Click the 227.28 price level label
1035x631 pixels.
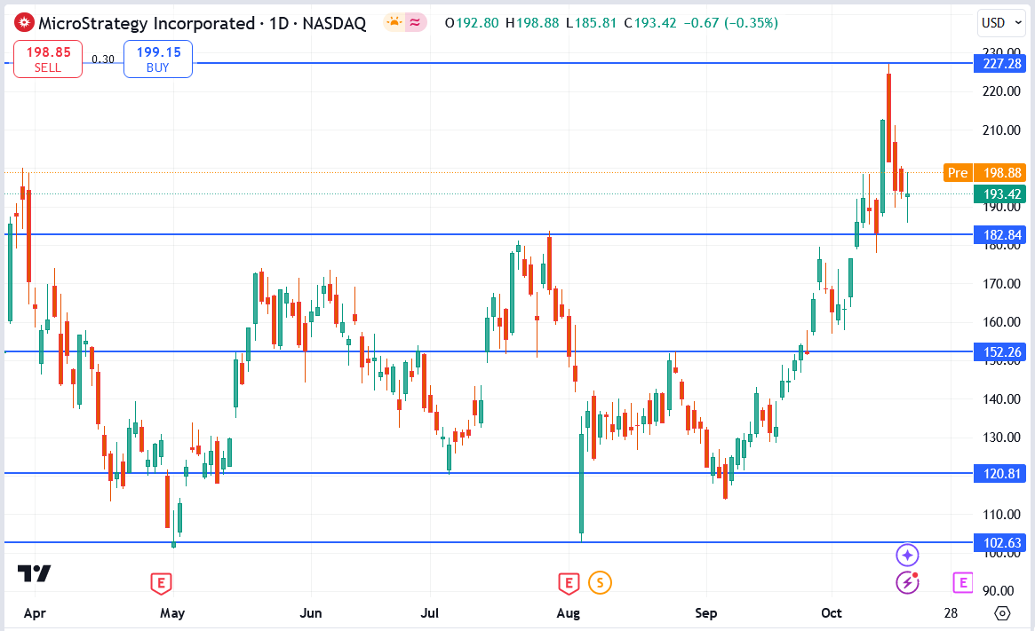pyautogui.click(x=1000, y=63)
